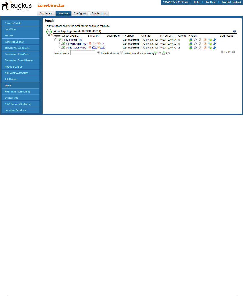
Task: Open the Toolbox link
Action: click(210, 2)
